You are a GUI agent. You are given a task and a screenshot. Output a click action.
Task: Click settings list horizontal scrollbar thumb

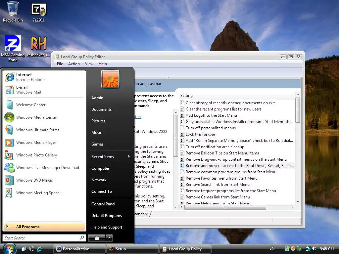tap(225, 207)
